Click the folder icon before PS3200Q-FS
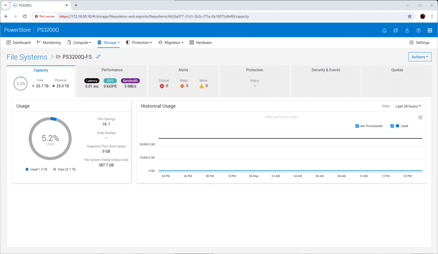 [58, 57]
